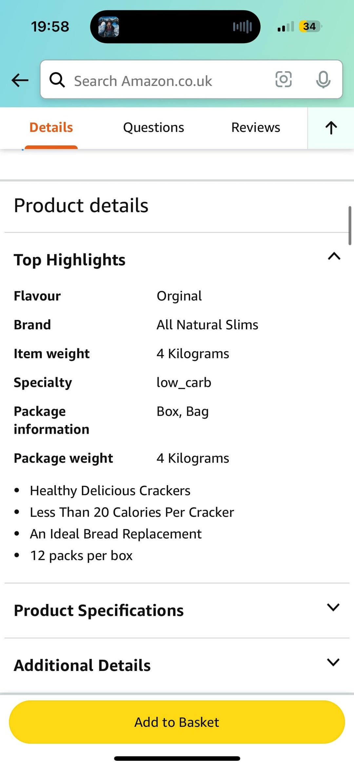Tap the magnifying glass search icon
The height and width of the screenshot is (768, 354).
pyautogui.click(x=57, y=80)
